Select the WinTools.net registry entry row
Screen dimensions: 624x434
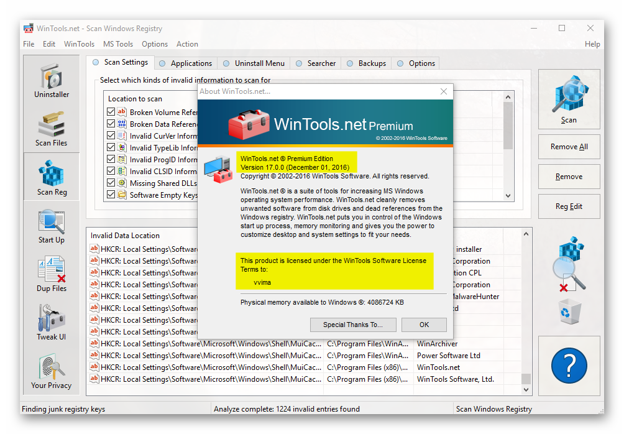305,367
